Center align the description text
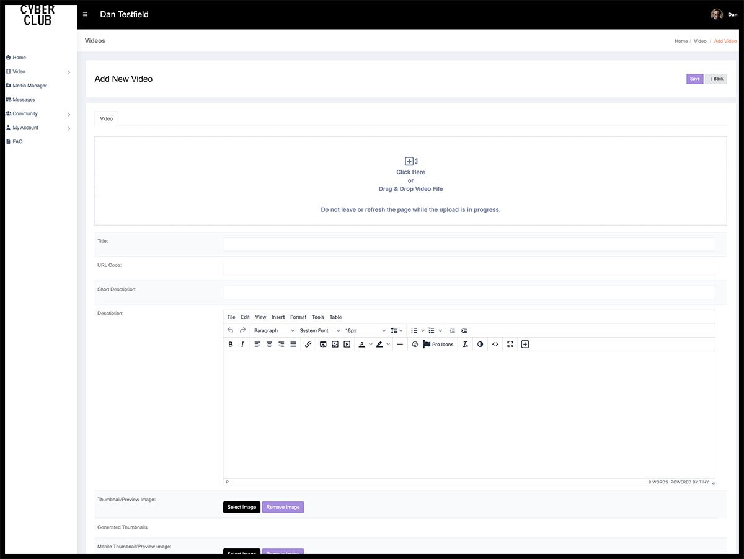This screenshot has height=559, width=744. pos(269,345)
